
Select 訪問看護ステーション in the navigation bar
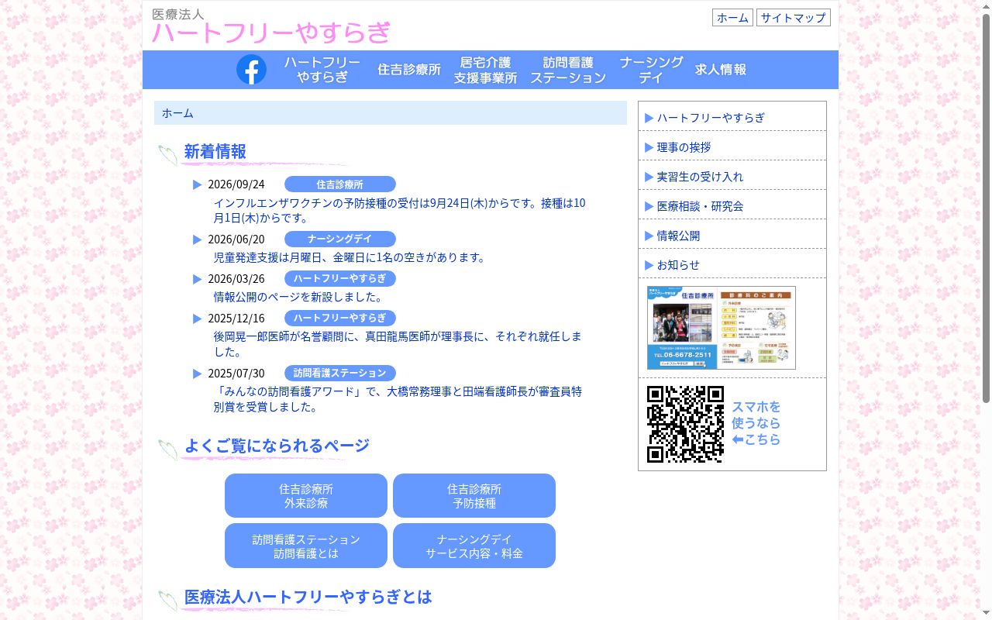tap(568, 70)
